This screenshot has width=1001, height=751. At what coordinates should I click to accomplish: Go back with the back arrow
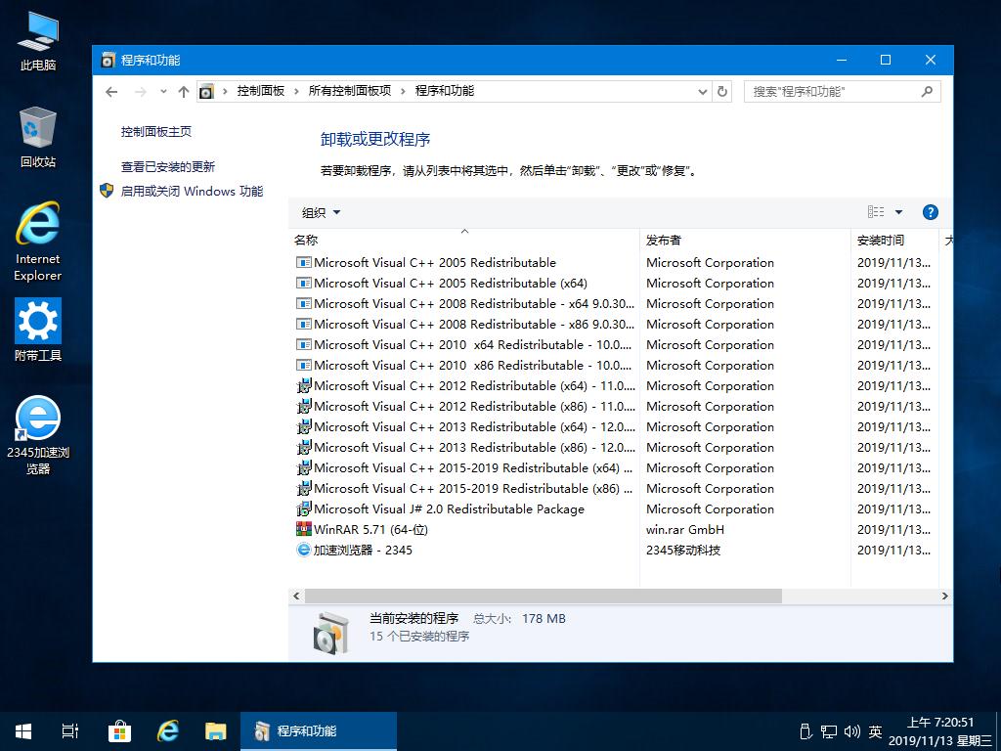(x=111, y=92)
